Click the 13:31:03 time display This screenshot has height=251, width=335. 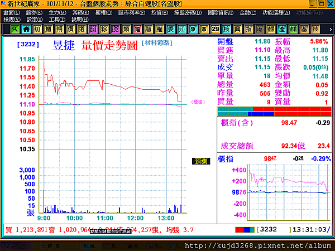pos(309,230)
